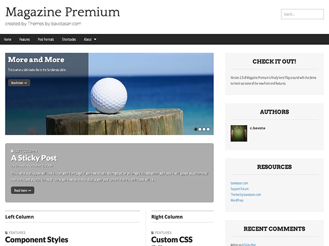The image size is (329, 246).
Task: Click the Search input field
Action: 302,14
